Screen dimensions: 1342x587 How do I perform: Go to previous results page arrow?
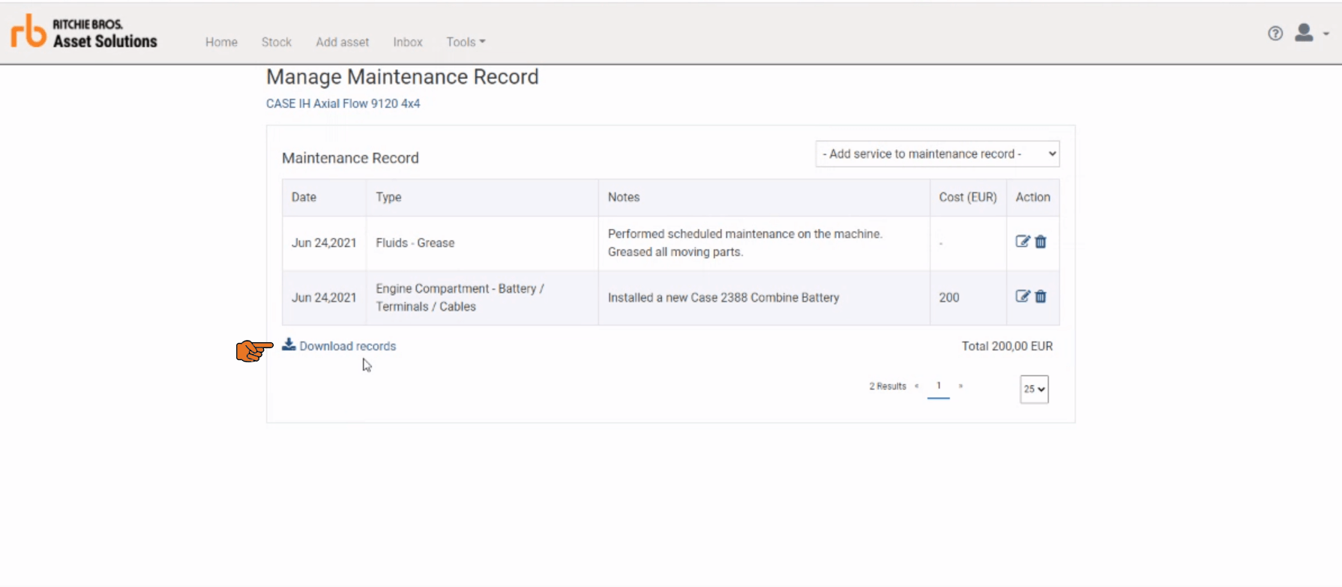[x=916, y=386]
